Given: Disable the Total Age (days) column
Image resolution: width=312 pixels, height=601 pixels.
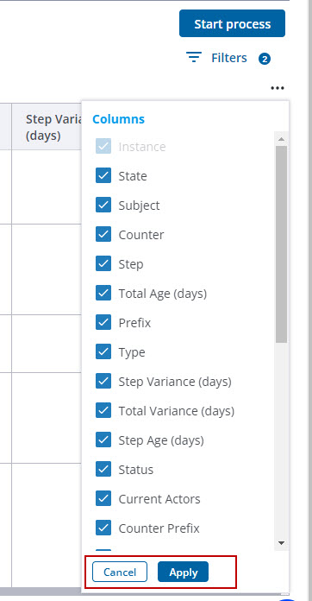Looking at the screenshot, I should click(103, 294).
